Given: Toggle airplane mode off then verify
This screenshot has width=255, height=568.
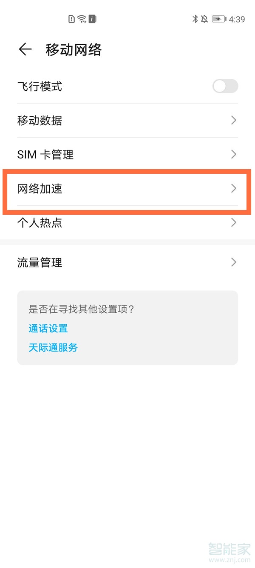Looking at the screenshot, I should tap(225, 86).
